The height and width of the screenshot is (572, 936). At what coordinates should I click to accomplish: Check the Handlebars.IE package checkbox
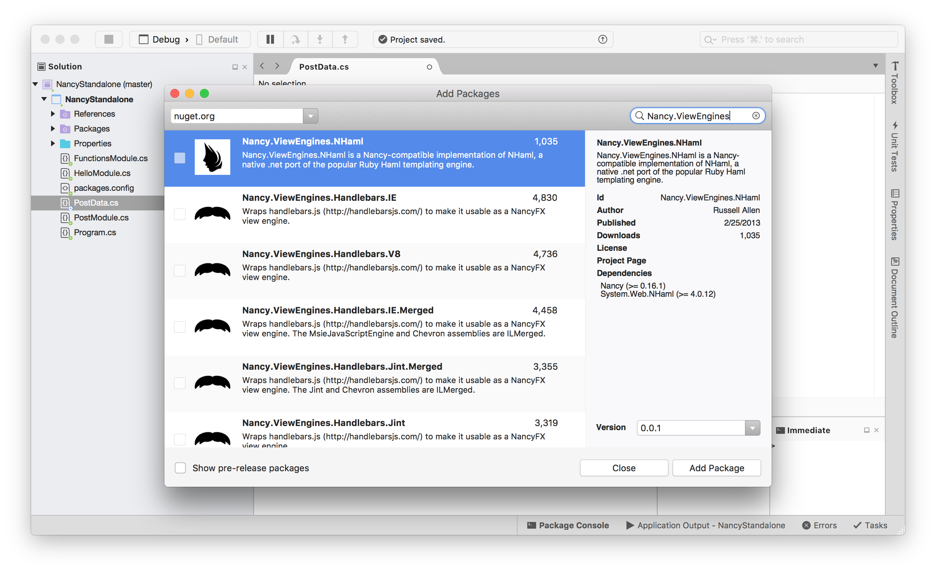180,214
